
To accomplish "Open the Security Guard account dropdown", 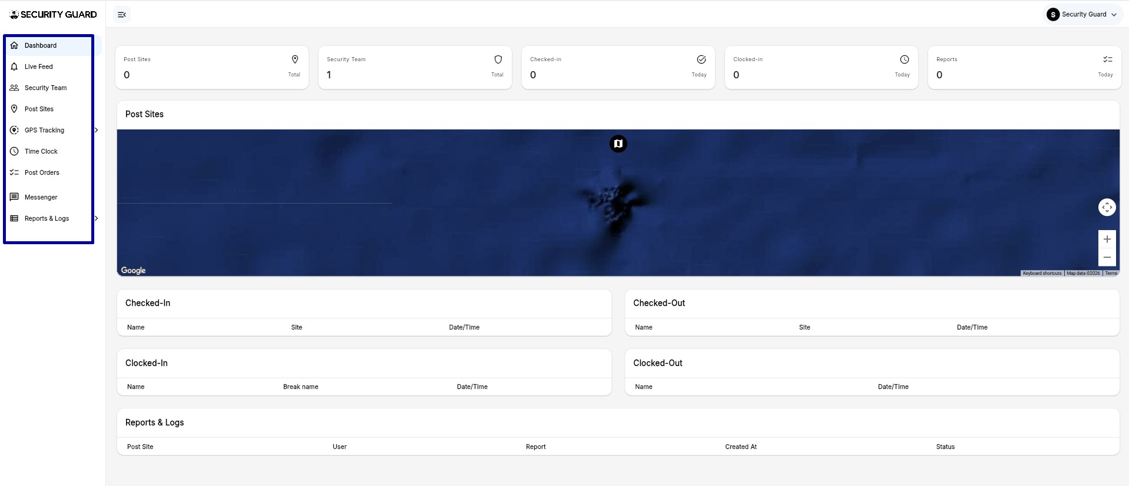I will point(1082,15).
